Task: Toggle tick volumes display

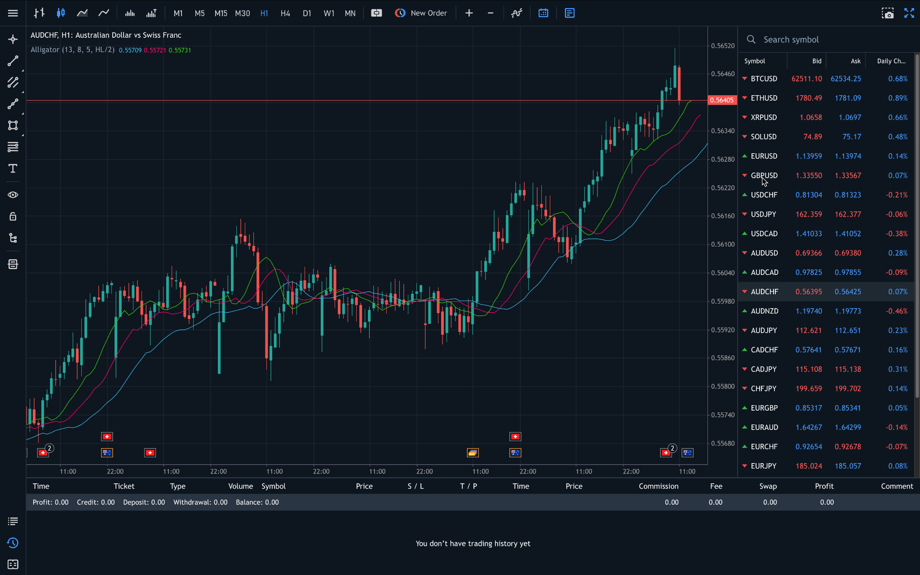Action: tap(151, 13)
